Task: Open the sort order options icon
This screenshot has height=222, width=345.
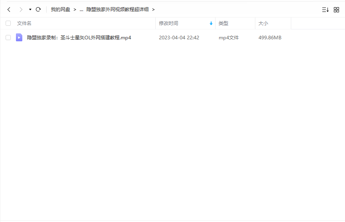Action: pos(325,10)
